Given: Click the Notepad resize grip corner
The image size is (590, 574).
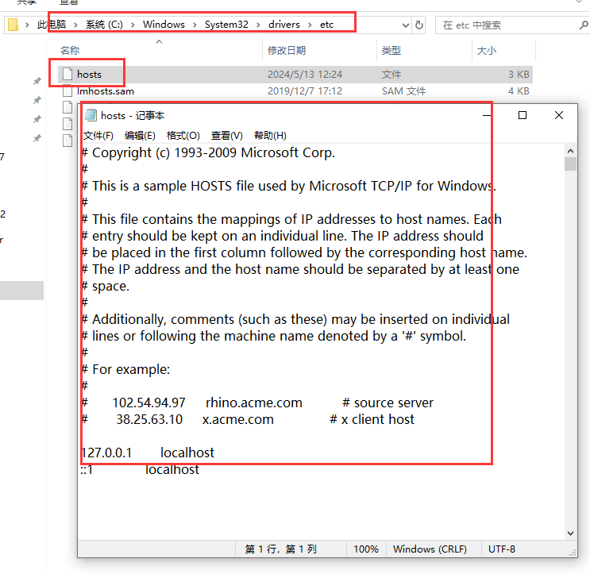Looking at the screenshot, I should coord(573,553).
